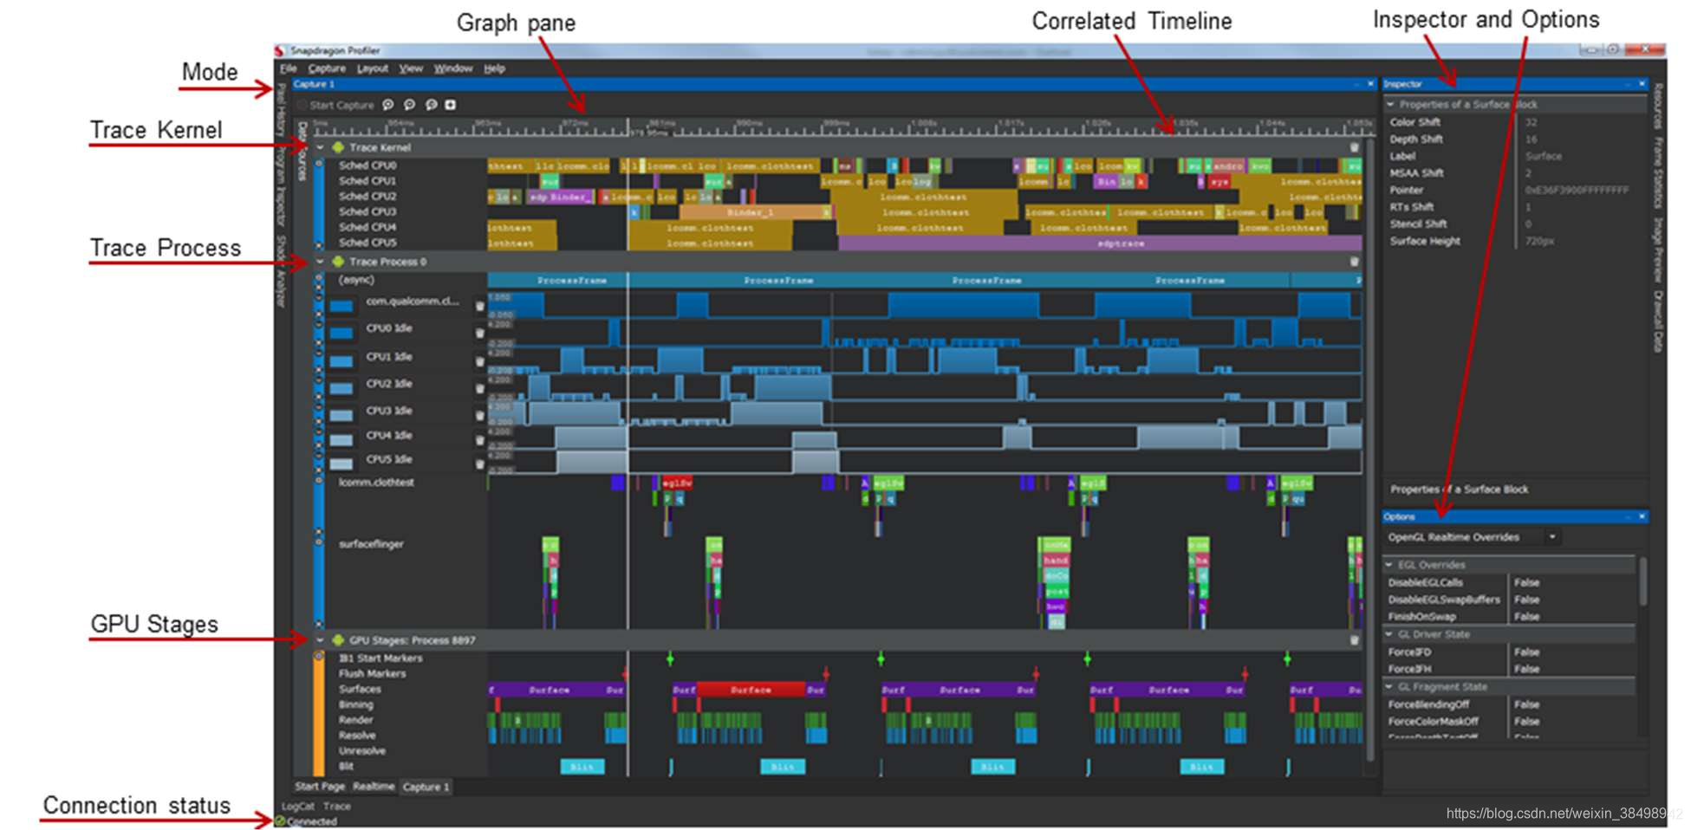The image size is (1691, 830).
Task: Toggle FinishOnSwap False value
Action: point(1526,617)
